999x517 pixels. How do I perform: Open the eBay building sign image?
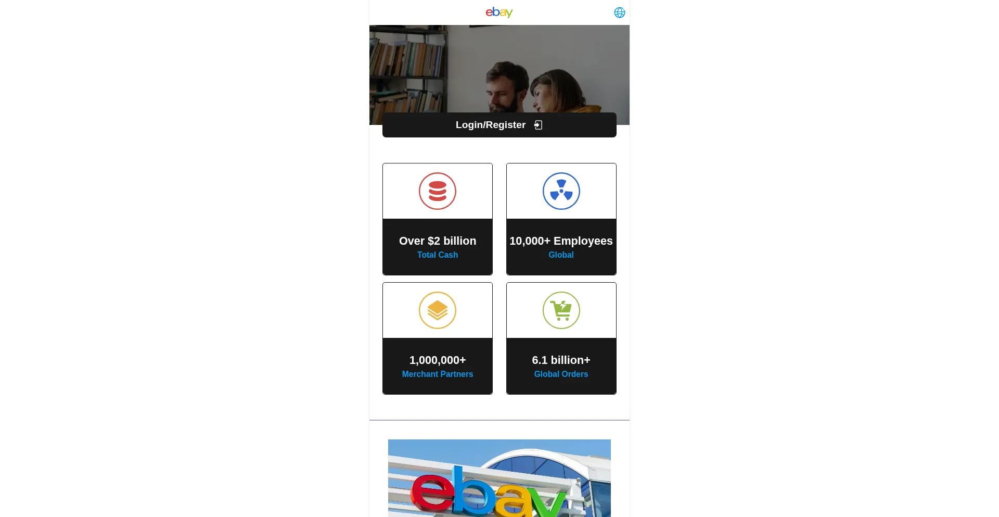click(x=499, y=478)
